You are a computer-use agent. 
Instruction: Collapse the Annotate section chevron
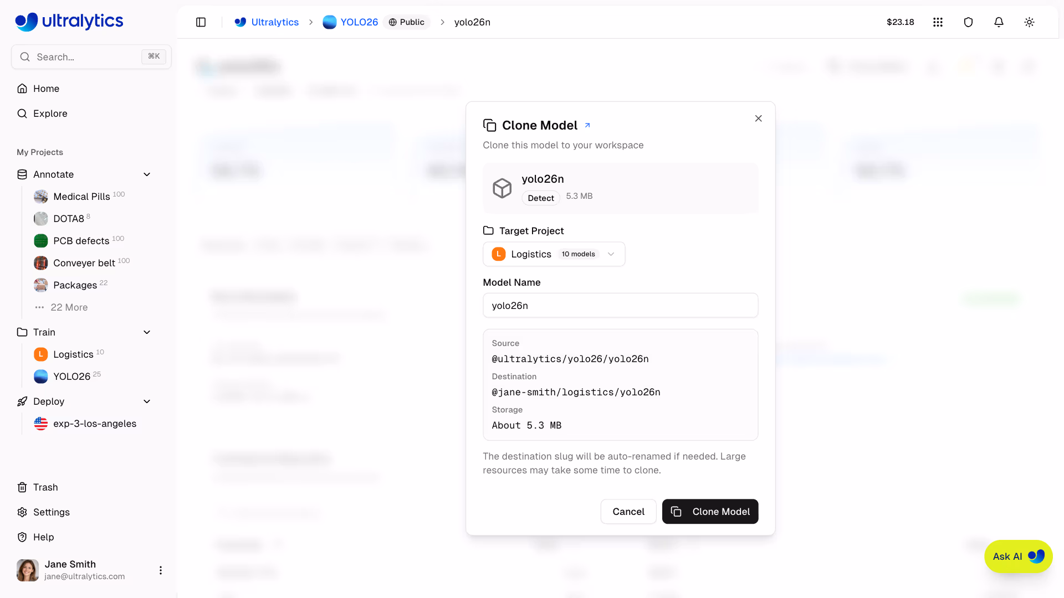[x=147, y=174]
